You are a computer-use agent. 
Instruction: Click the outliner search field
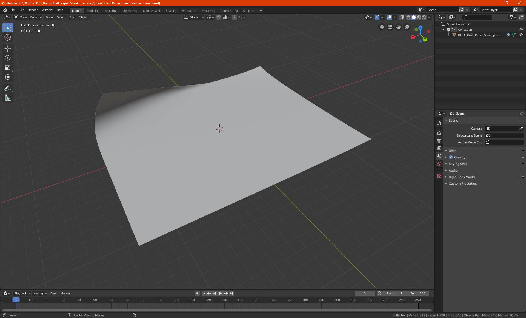[x=477, y=17]
